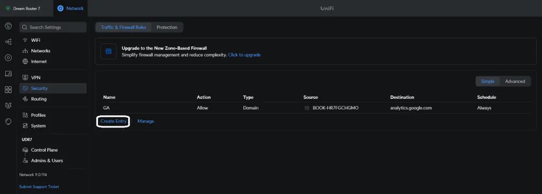Click the Networks icon in settings sidebar

[x=25, y=51]
